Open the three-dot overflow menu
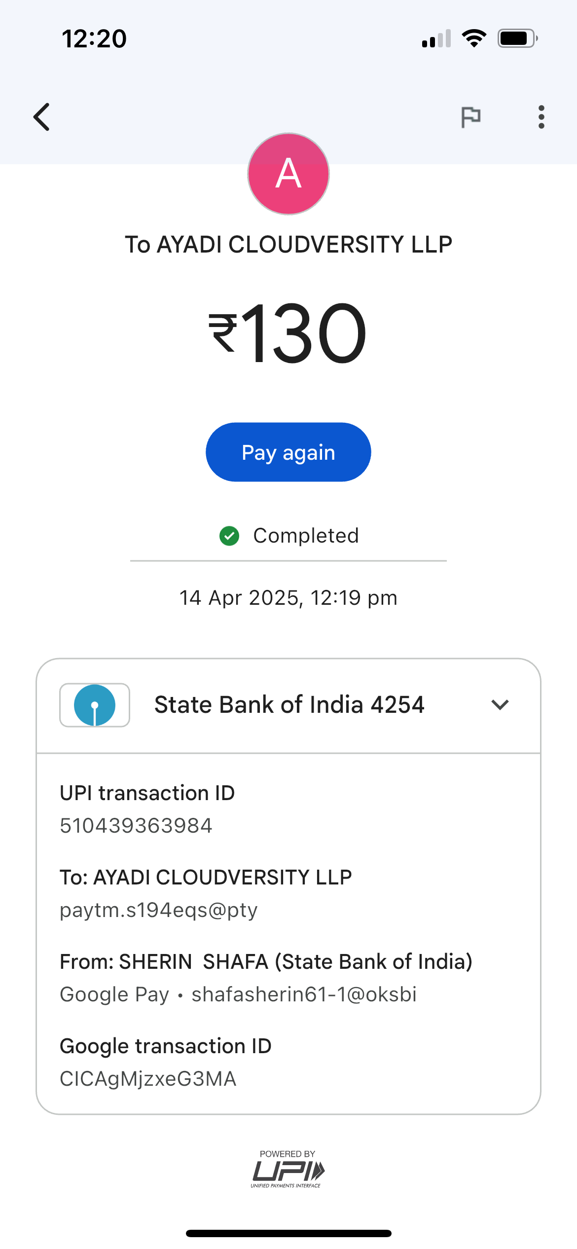 point(541,117)
